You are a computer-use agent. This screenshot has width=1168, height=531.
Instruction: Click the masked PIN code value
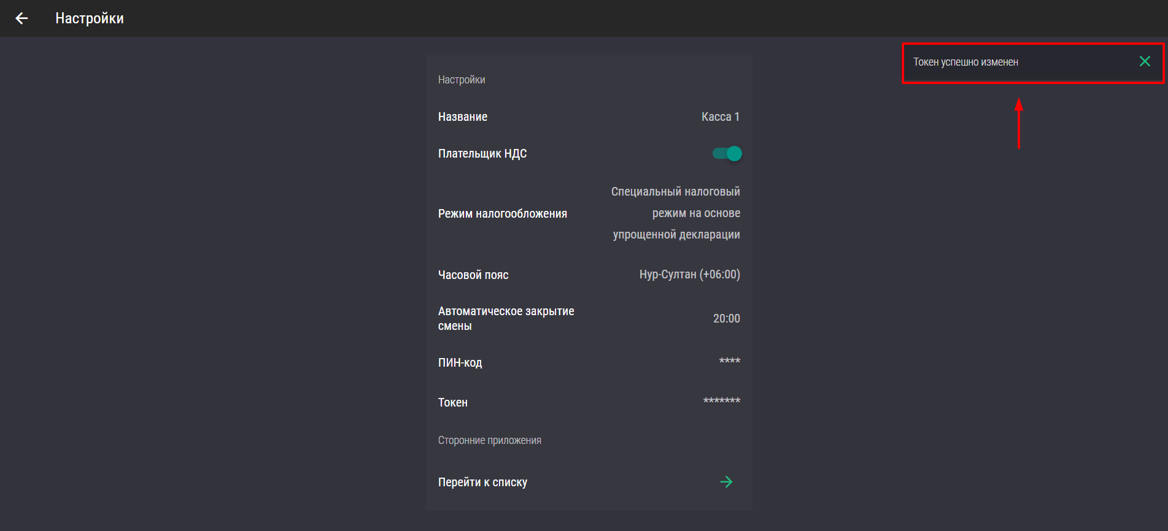(x=729, y=361)
